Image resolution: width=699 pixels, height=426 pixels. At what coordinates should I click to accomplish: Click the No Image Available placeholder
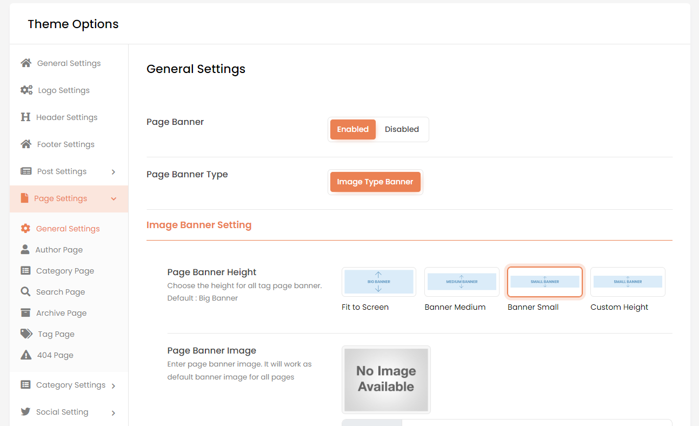386,380
